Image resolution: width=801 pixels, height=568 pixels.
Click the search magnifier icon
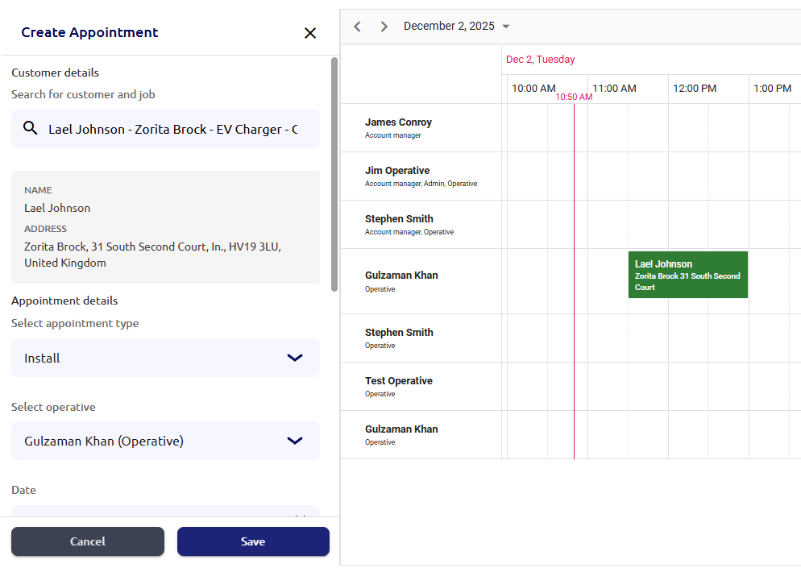31,128
